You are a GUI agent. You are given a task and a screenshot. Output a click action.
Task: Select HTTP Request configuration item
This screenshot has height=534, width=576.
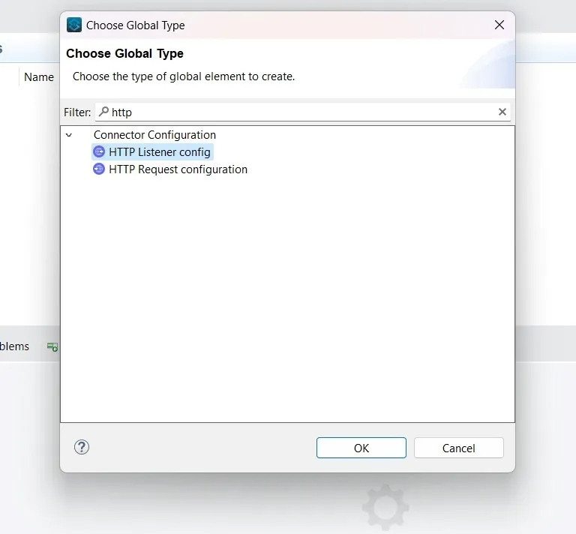170,169
